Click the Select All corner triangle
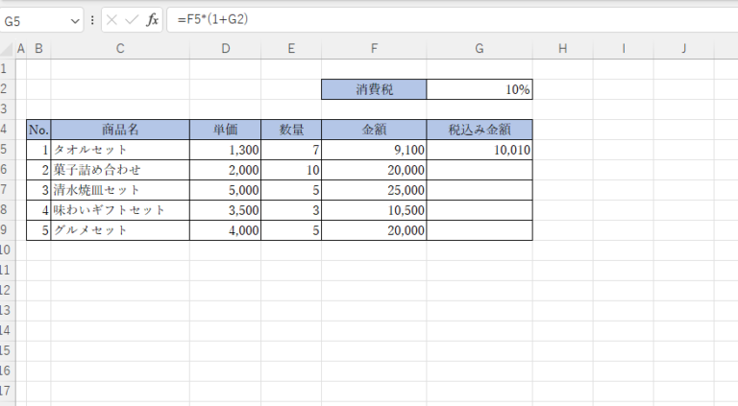 [x=8, y=49]
